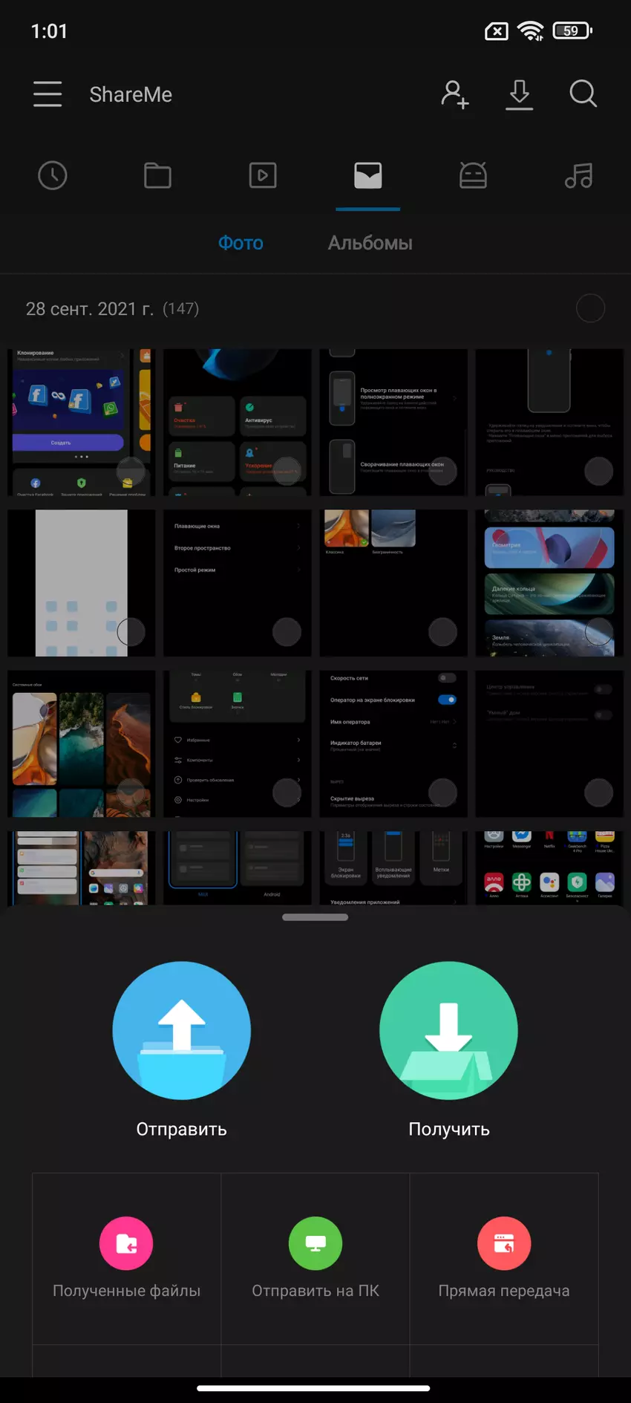Tap the add user icon
631x1403 pixels.
pos(454,94)
